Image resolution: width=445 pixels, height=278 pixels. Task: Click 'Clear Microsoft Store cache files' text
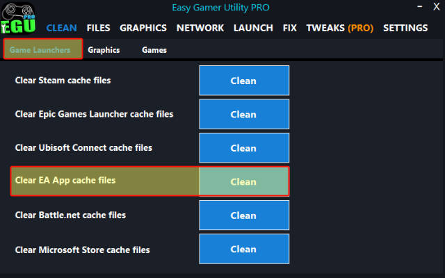(82, 250)
